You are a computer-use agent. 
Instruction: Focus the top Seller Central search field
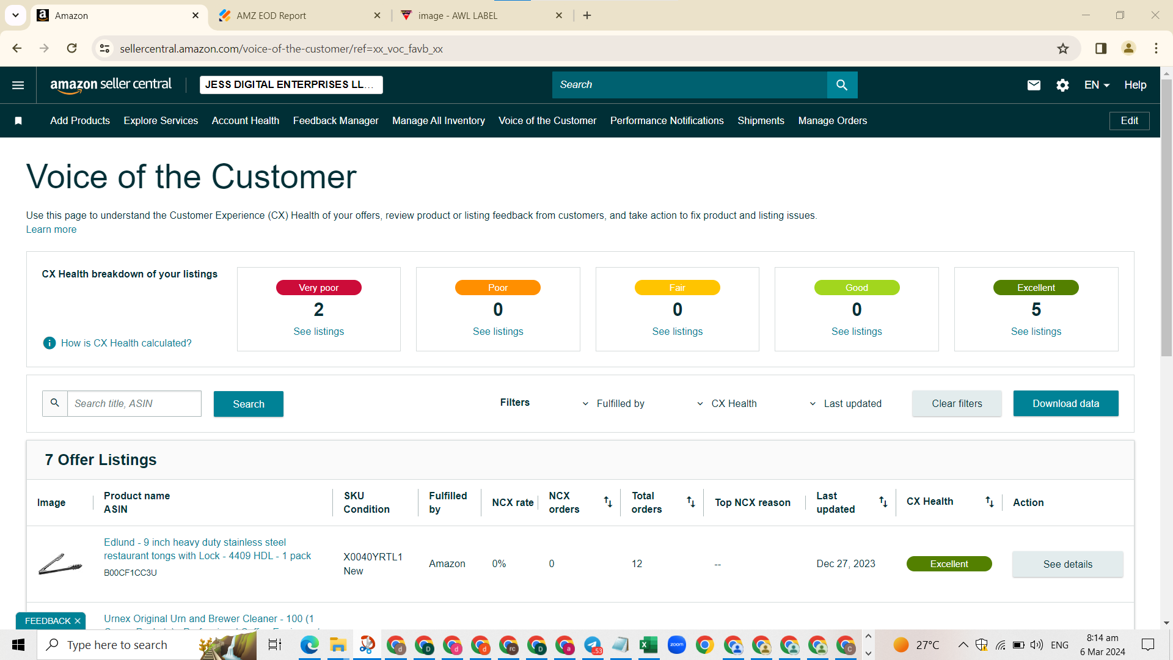pos(690,85)
